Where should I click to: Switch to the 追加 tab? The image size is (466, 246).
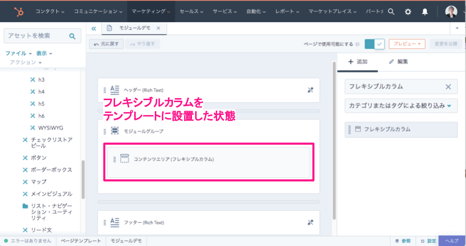(x=358, y=62)
